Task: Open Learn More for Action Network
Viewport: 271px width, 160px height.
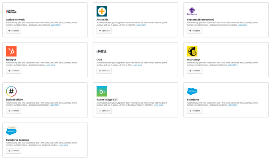Action: pyautogui.click(x=56, y=25)
